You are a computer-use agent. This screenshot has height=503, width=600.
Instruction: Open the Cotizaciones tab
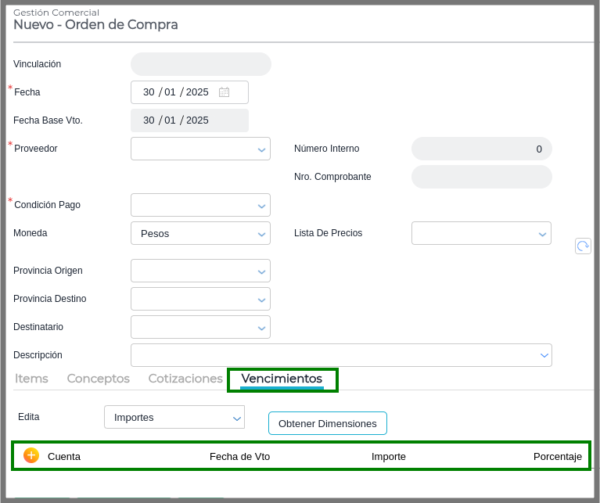coord(185,379)
